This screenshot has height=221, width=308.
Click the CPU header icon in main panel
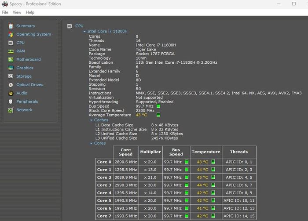tap(70, 26)
